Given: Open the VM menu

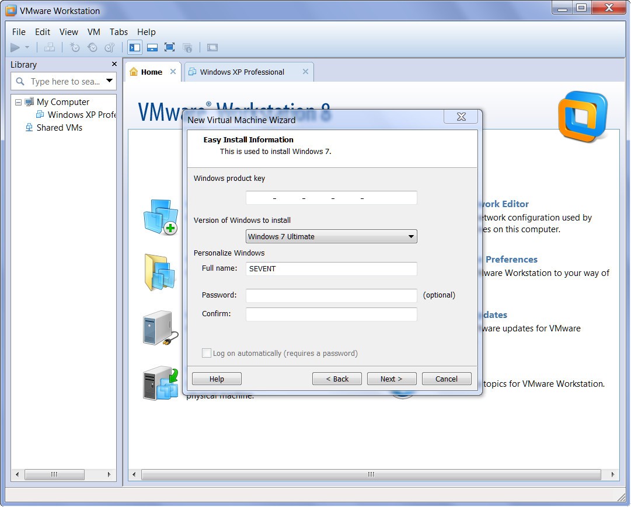Looking at the screenshot, I should pyautogui.click(x=94, y=32).
